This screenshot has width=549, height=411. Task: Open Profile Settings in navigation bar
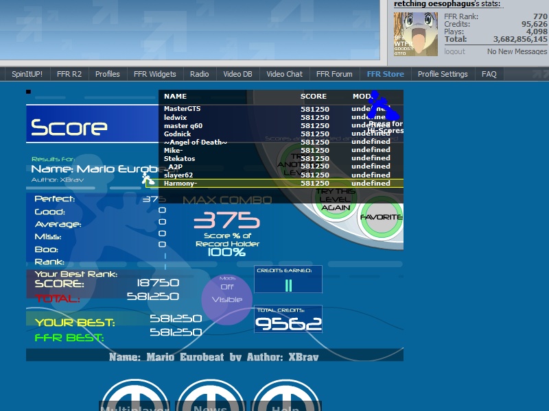443,74
